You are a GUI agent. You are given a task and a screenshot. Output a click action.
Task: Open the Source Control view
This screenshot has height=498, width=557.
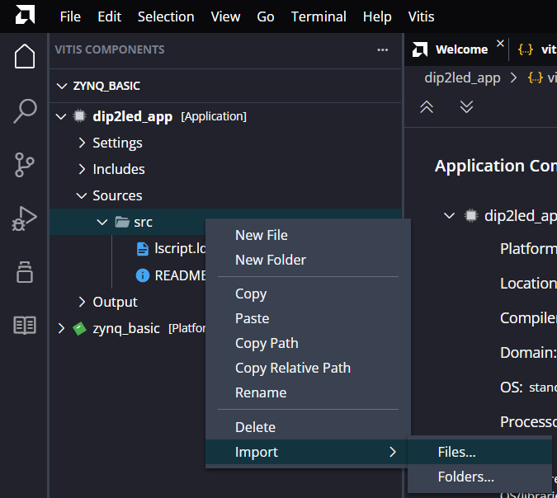[x=25, y=165]
